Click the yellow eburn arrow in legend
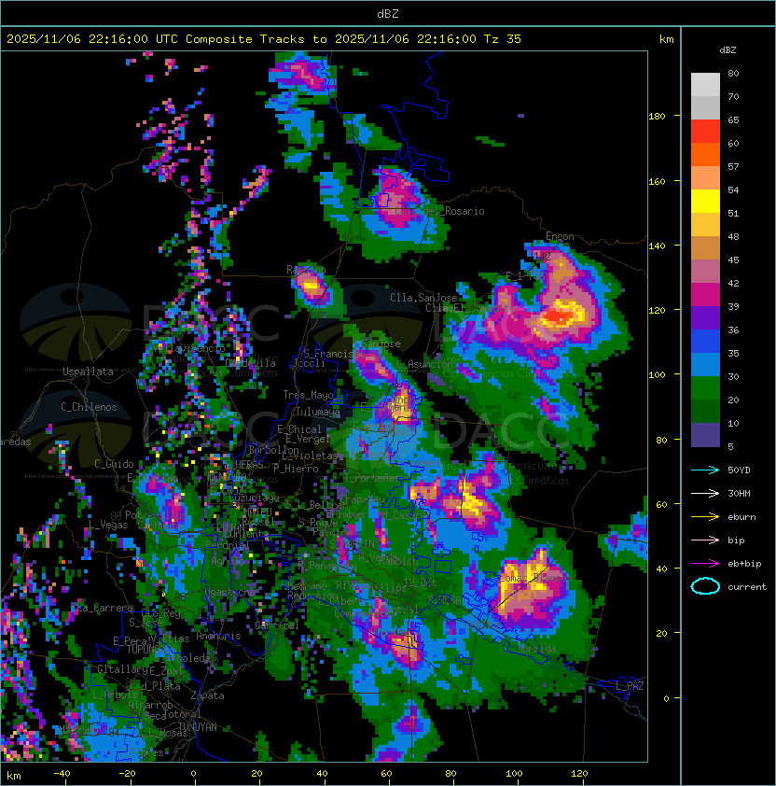The height and width of the screenshot is (786, 776). click(x=705, y=517)
